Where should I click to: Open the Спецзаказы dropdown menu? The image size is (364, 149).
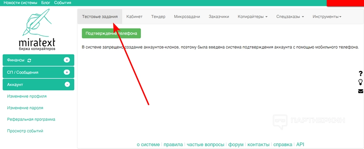pyautogui.click(x=290, y=17)
